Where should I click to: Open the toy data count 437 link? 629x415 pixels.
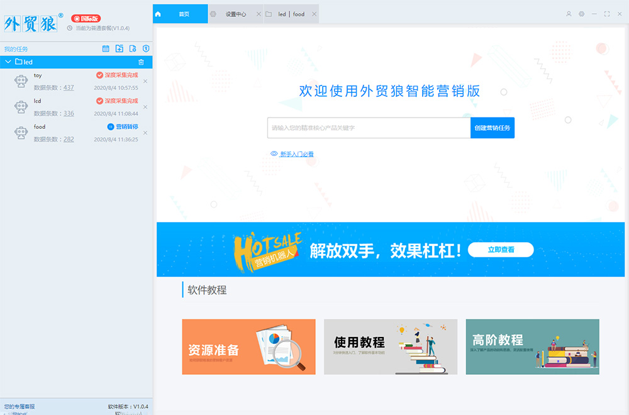[69, 87]
